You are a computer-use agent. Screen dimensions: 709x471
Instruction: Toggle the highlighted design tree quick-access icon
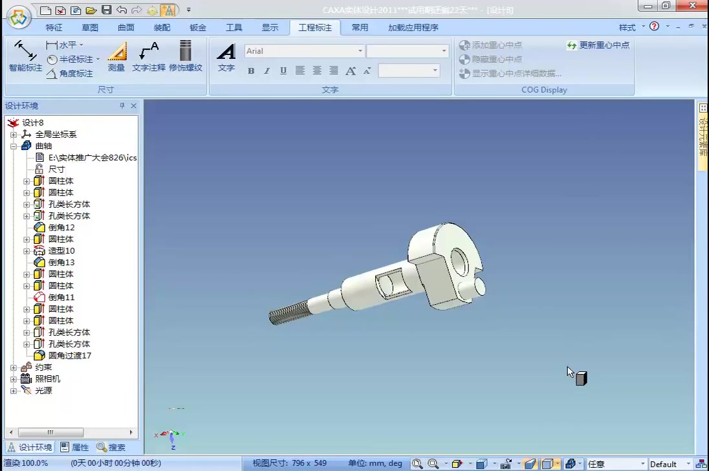168,10
